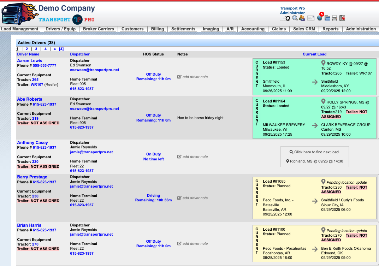The height and width of the screenshot is (266, 379).
Task: Open the users icon in the header
Action: click(302, 18)
